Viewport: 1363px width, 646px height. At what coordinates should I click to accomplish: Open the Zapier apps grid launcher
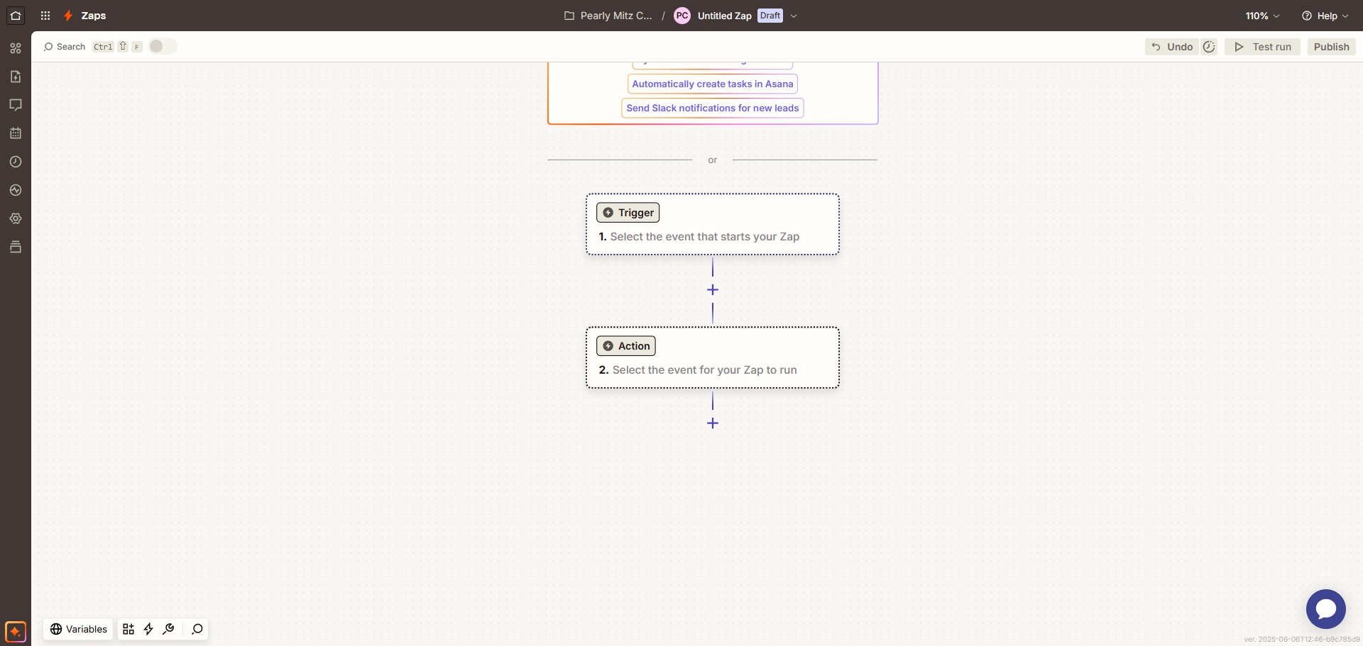click(45, 16)
